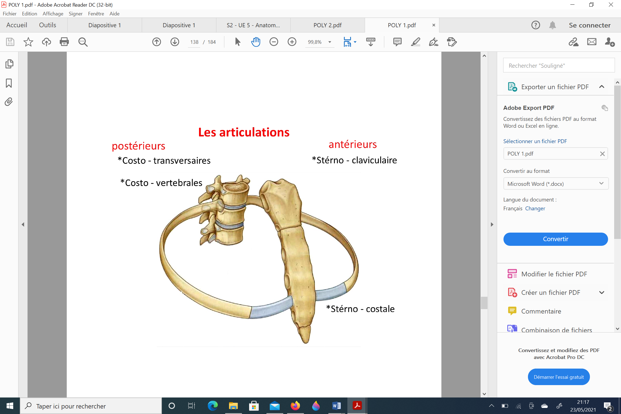
Task: Go to previous page arrow
Action: point(157,42)
